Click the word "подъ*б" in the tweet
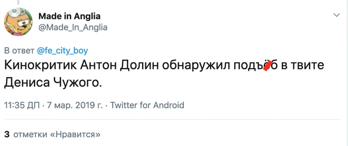The width and height of the screenshot is (348, 146). tap(256, 66)
